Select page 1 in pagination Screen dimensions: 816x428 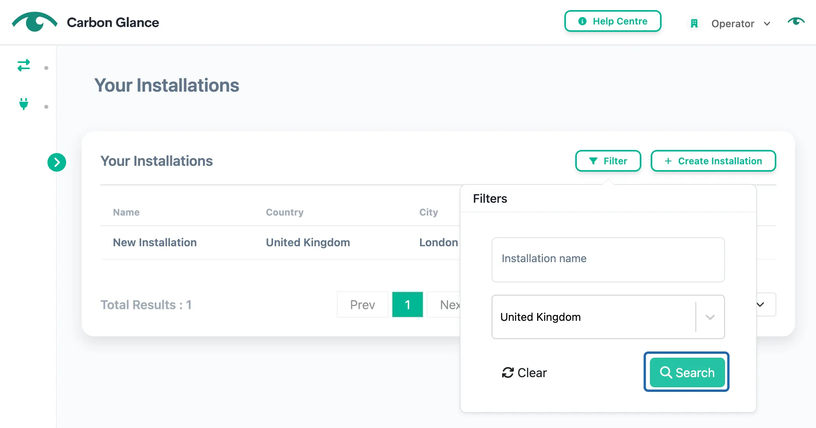tap(408, 305)
